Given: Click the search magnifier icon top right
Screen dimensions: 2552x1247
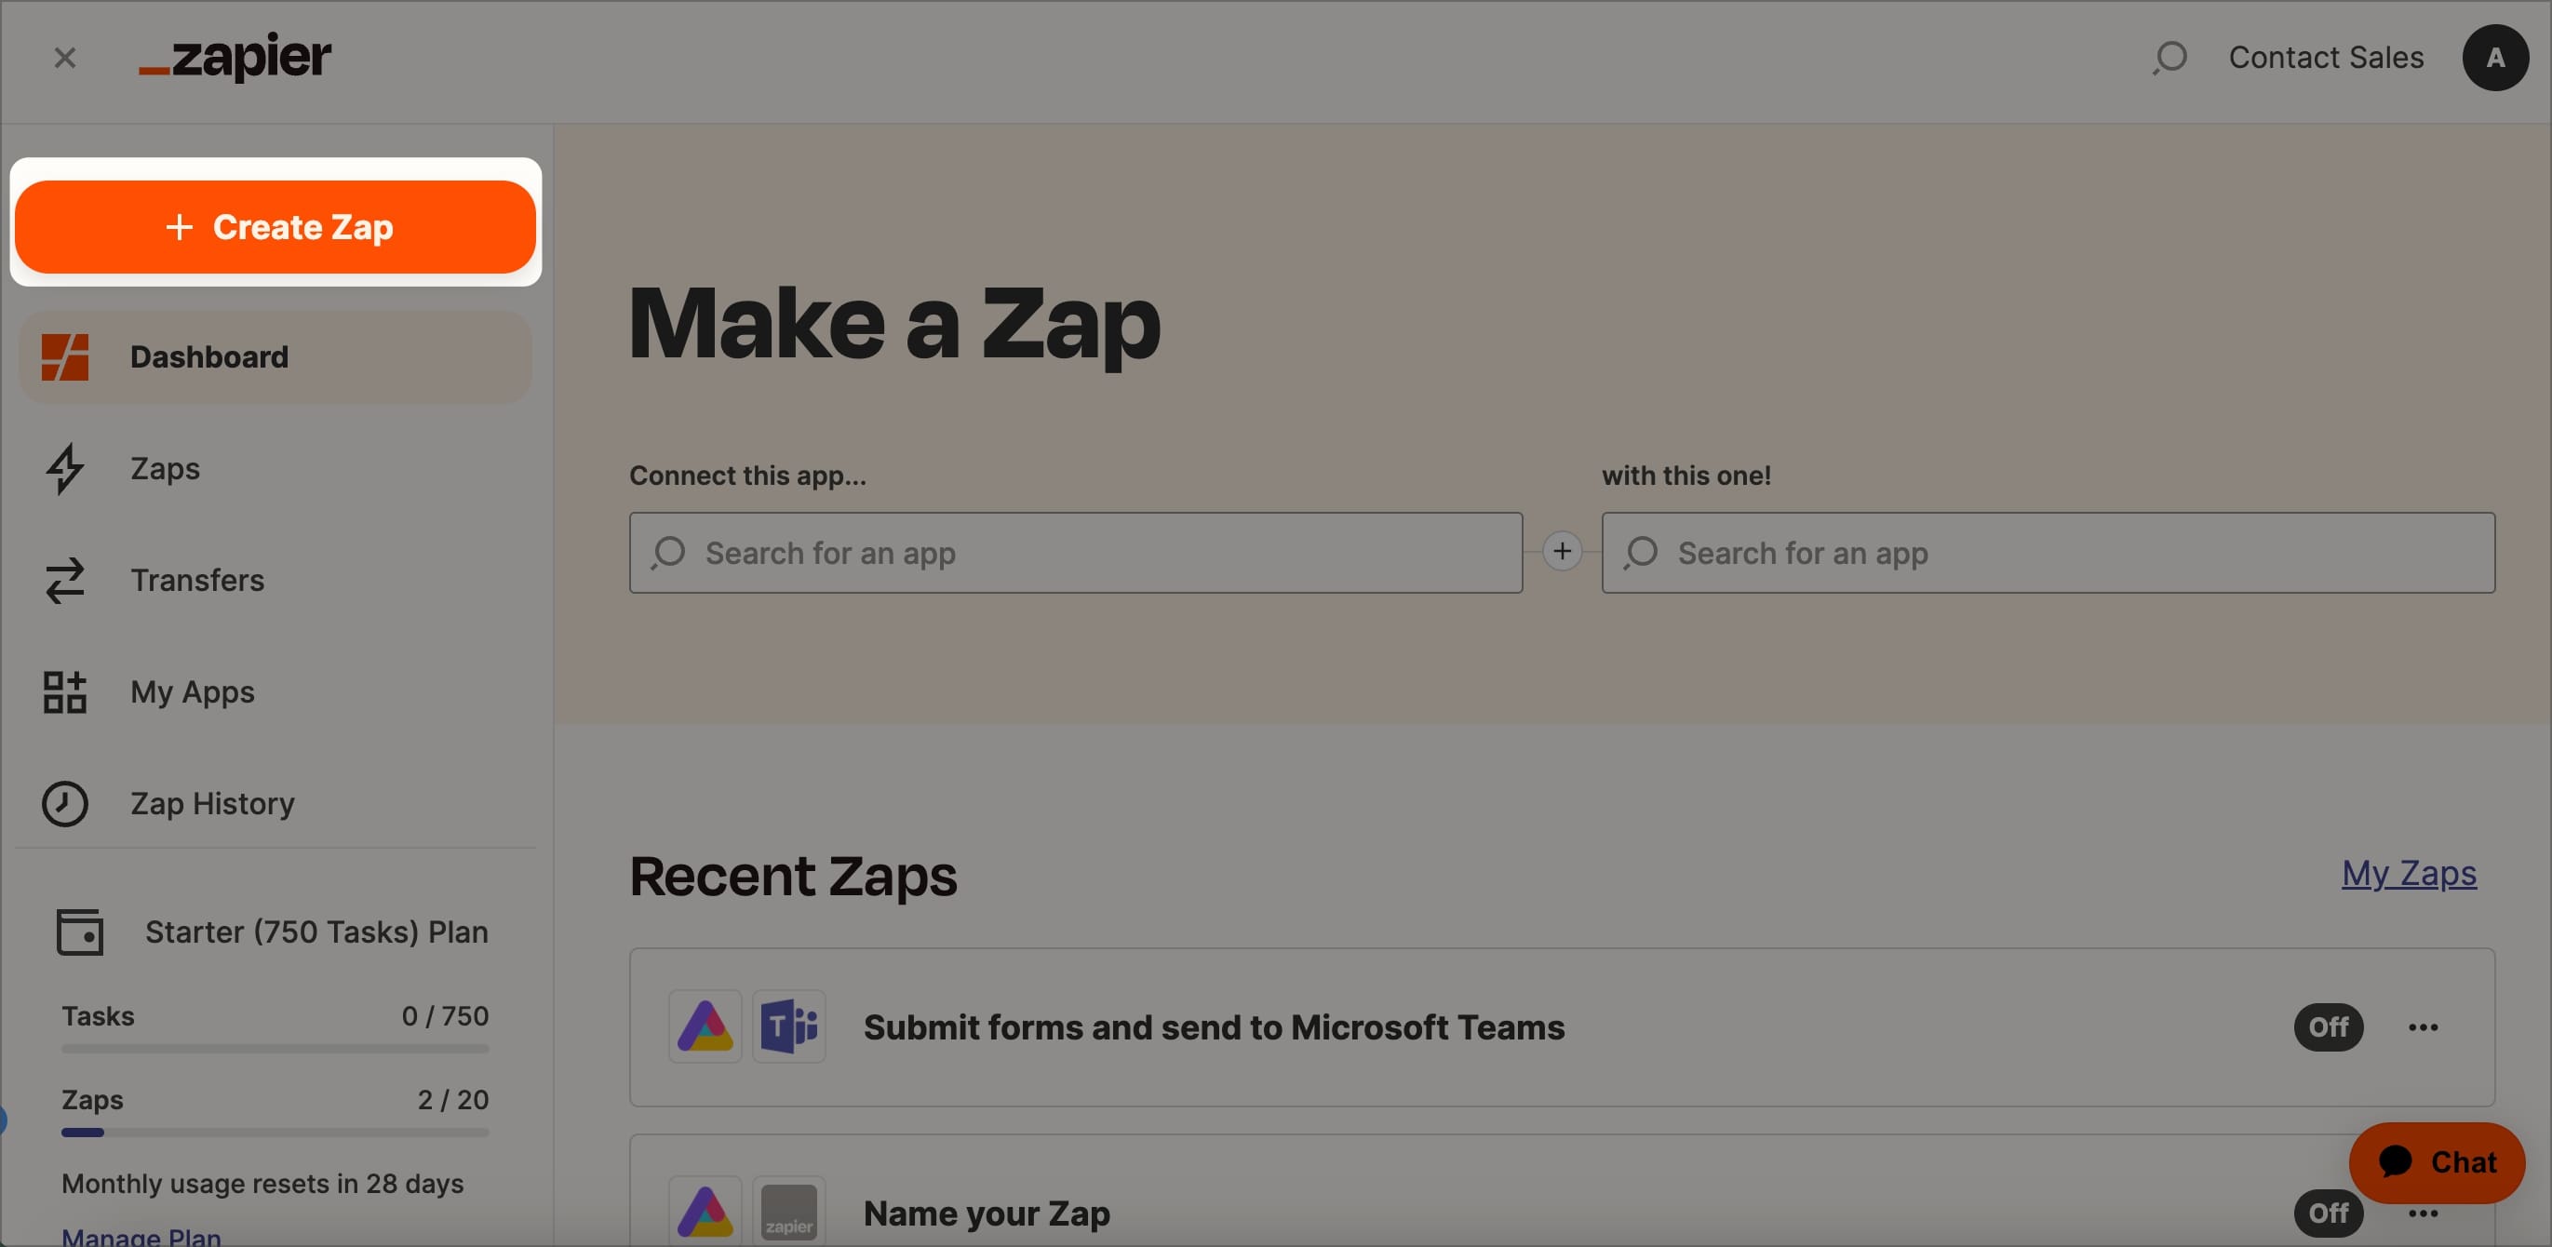Looking at the screenshot, I should pos(2167,59).
